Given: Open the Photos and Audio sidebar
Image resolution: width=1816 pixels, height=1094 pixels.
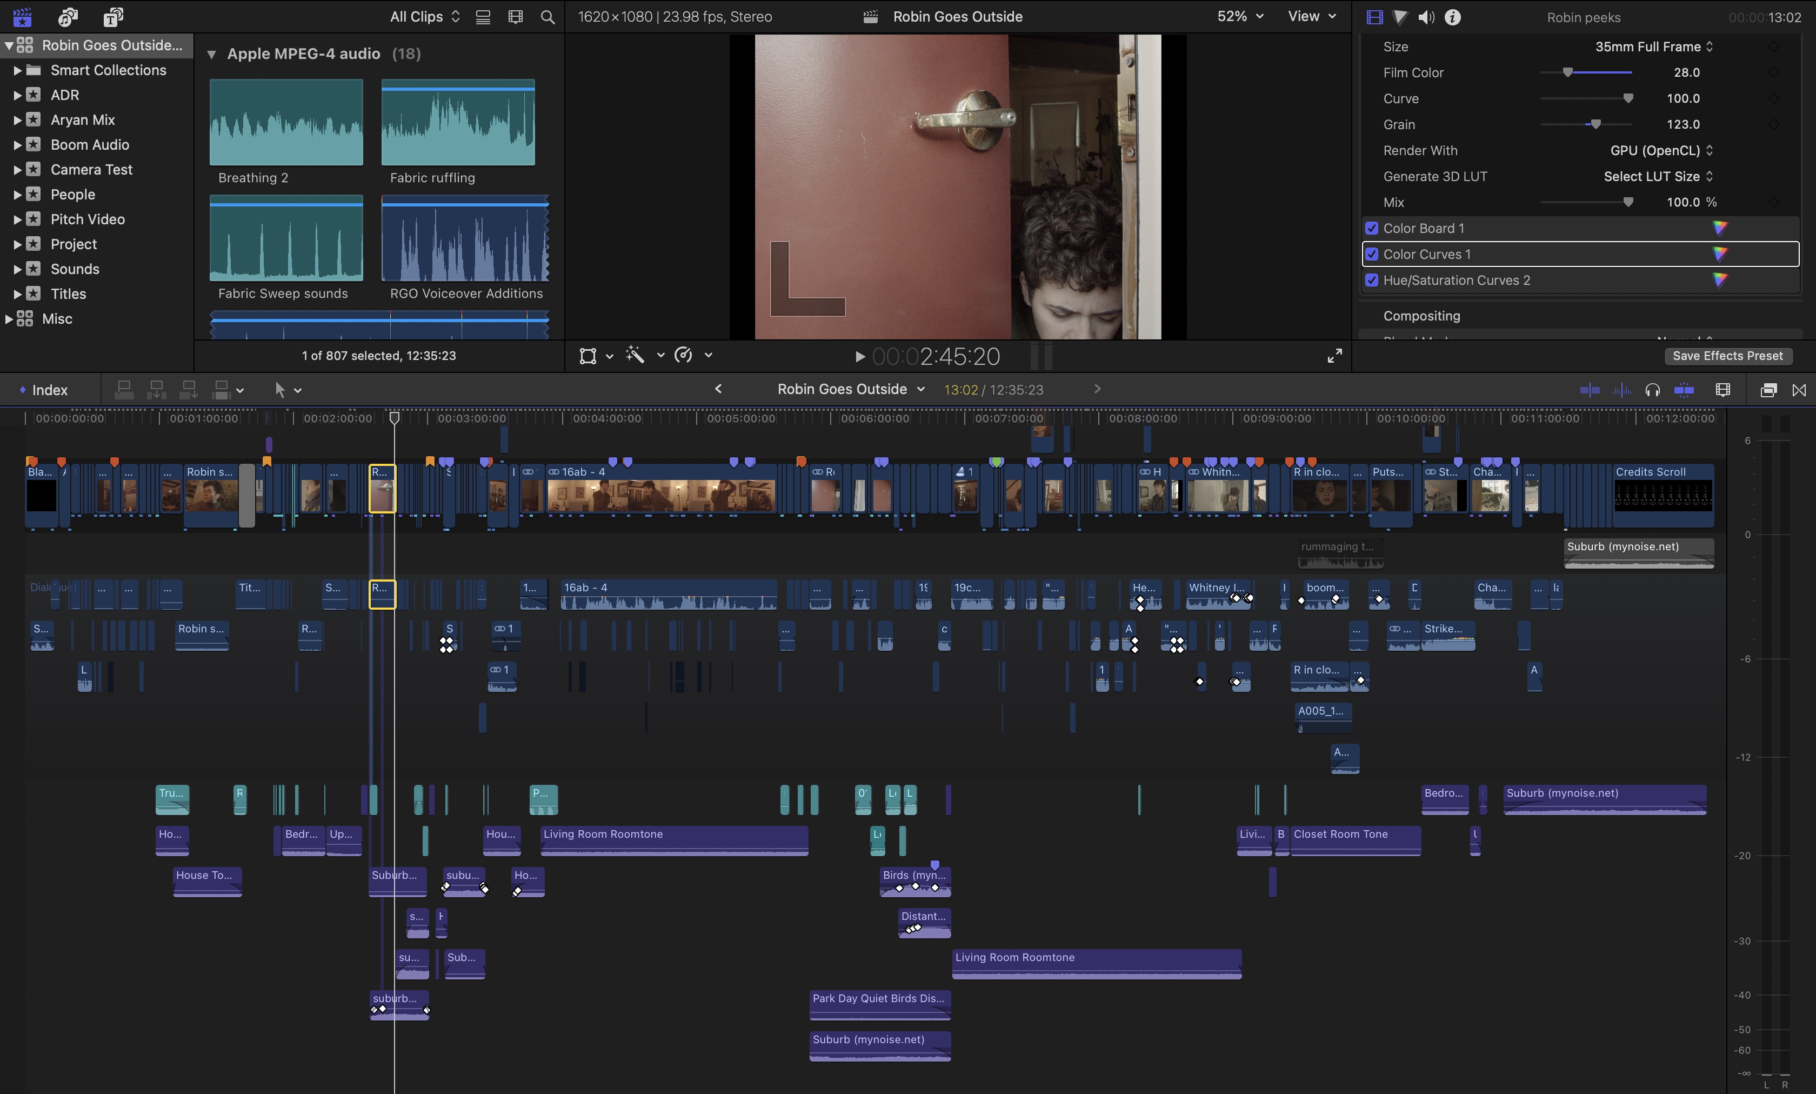Looking at the screenshot, I should point(68,16).
